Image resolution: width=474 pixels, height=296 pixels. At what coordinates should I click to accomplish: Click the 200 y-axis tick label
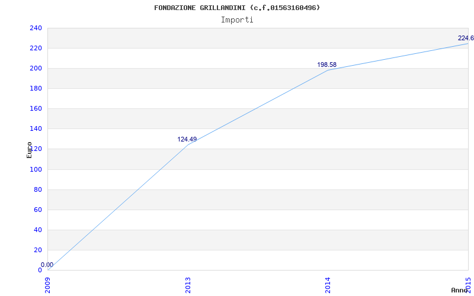coord(36,69)
